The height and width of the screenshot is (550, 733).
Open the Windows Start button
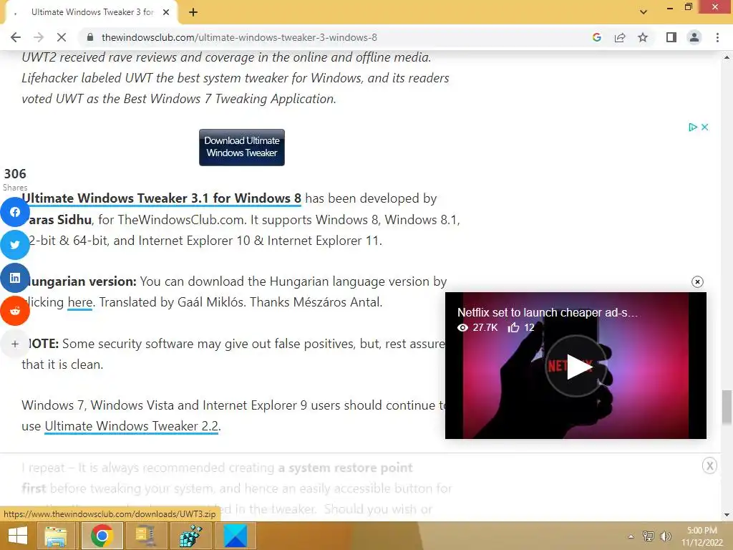[x=18, y=536]
